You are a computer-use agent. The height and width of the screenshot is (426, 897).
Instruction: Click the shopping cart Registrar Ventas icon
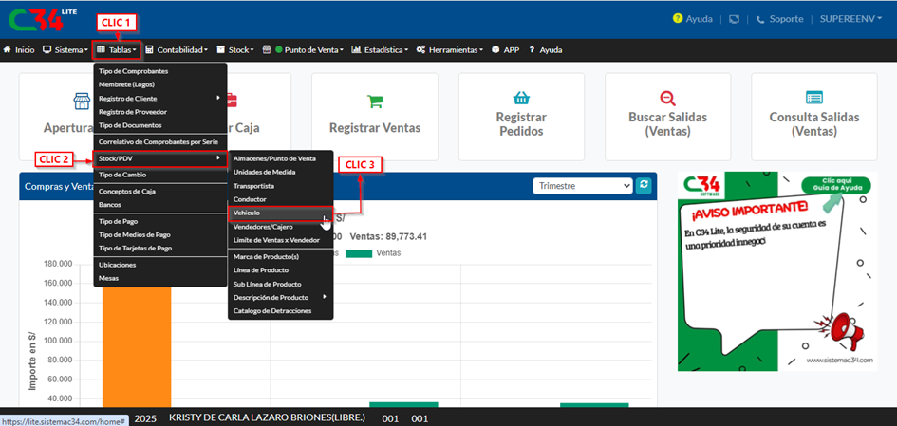[x=374, y=102]
